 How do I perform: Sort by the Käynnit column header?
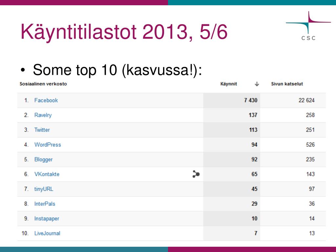click(x=229, y=84)
